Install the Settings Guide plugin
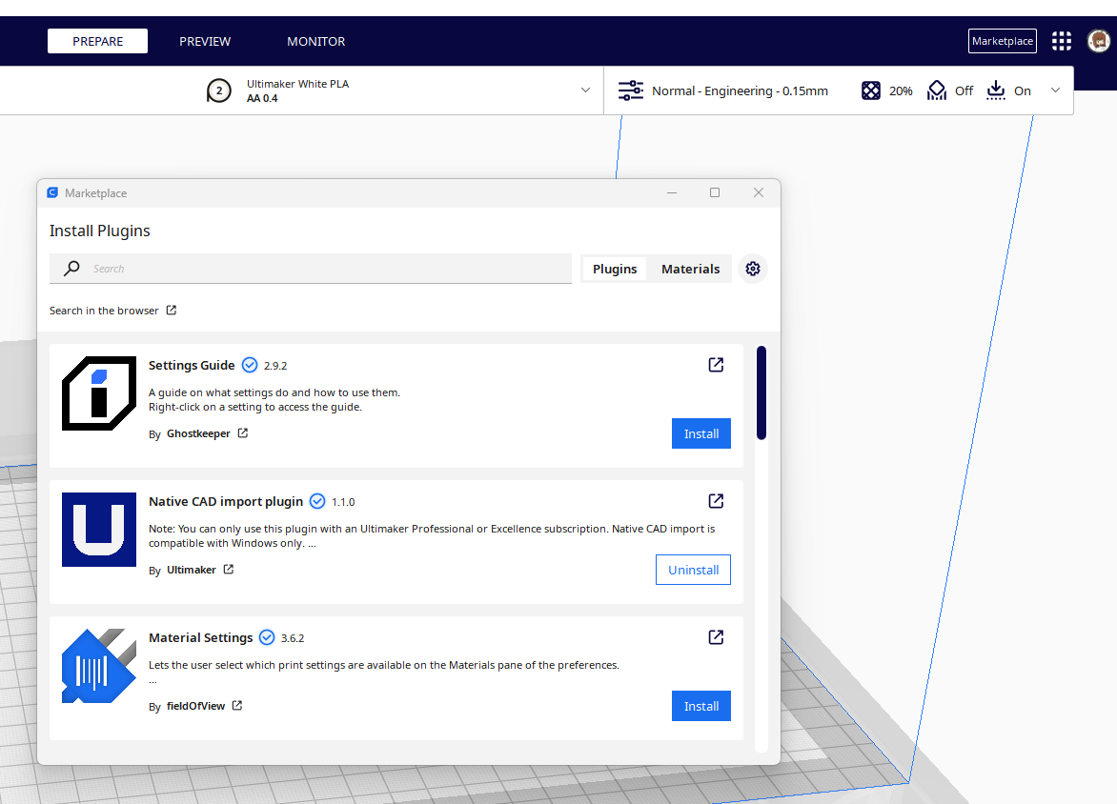Viewport: 1117px width, 804px height. (x=701, y=433)
